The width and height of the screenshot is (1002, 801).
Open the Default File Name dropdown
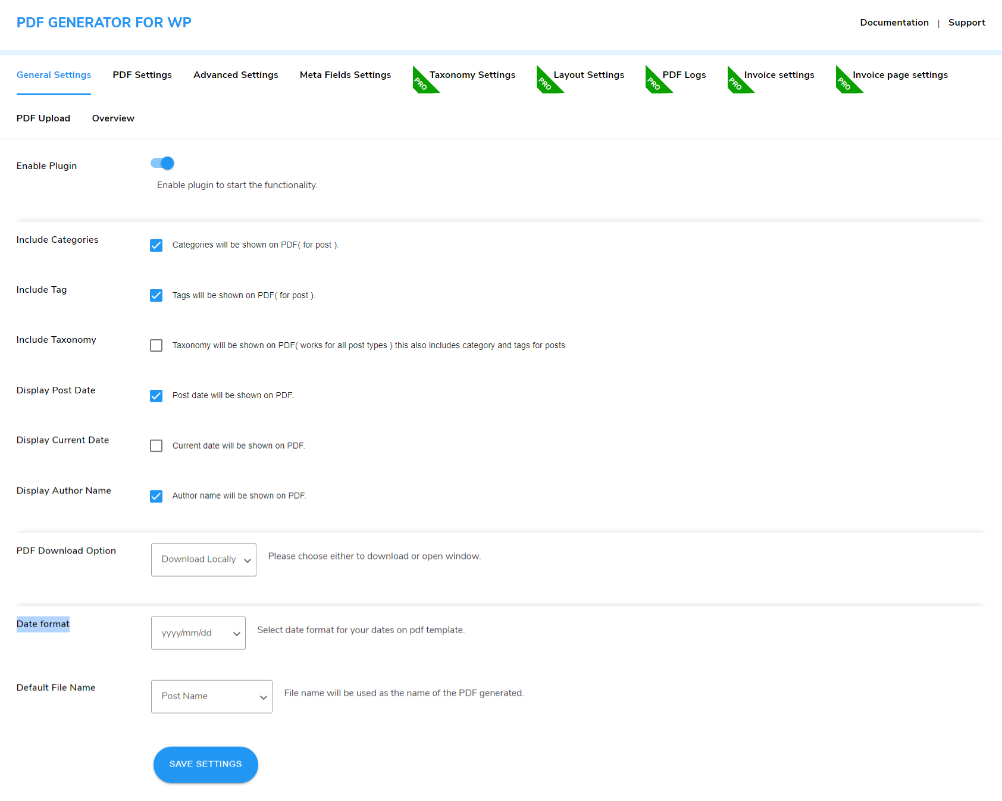click(211, 696)
